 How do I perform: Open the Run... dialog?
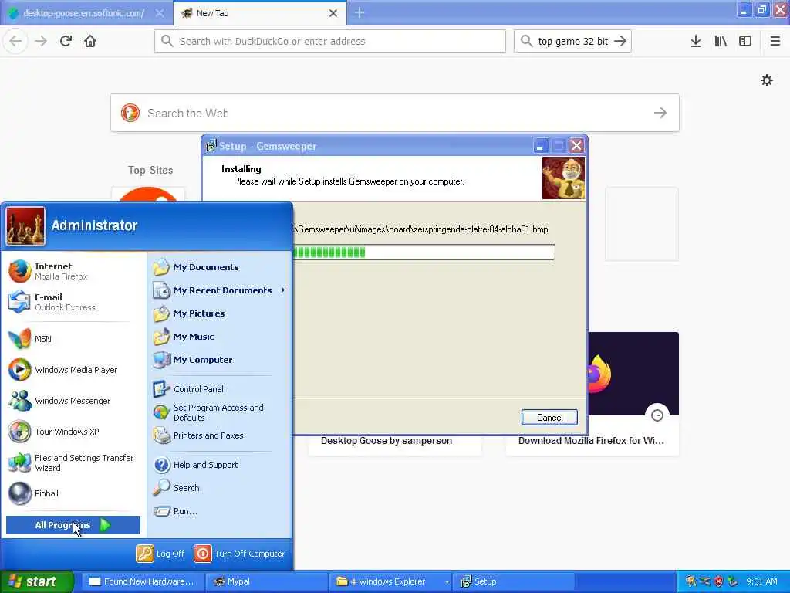(x=220, y=511)
